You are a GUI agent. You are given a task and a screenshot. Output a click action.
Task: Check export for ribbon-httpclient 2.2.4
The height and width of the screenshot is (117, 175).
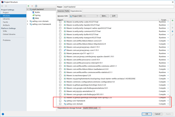pyautogui.click(x=60, y=44)
